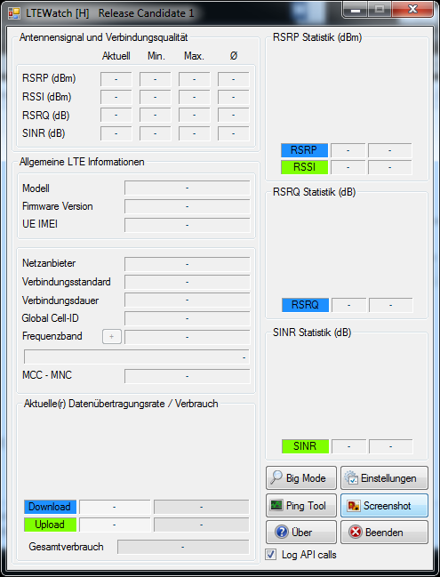The image size is (440, 577).
Task: Click the Gesamtverbrauch value field
Action: pyautogui.click(x=183, y=547)
